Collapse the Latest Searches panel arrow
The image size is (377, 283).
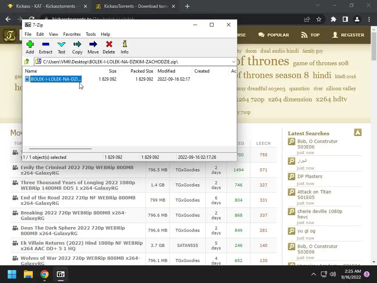357,132
